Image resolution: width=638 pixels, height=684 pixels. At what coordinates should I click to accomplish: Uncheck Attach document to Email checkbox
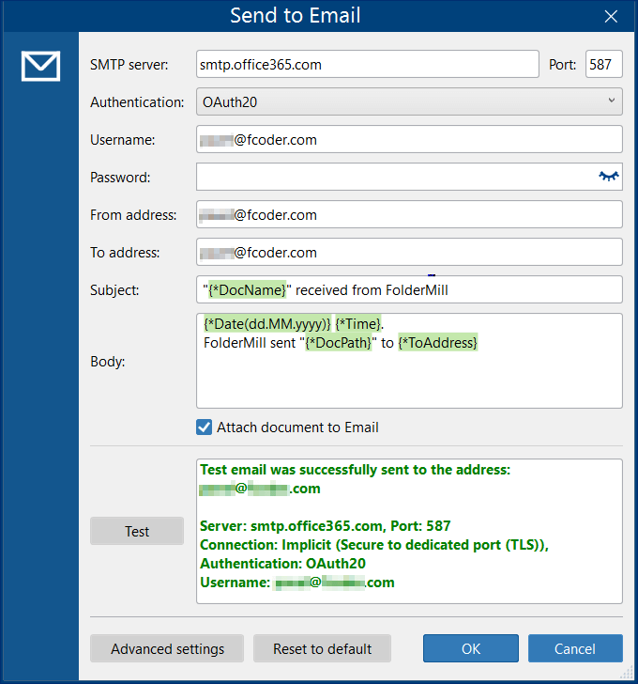tap(204, 427)
